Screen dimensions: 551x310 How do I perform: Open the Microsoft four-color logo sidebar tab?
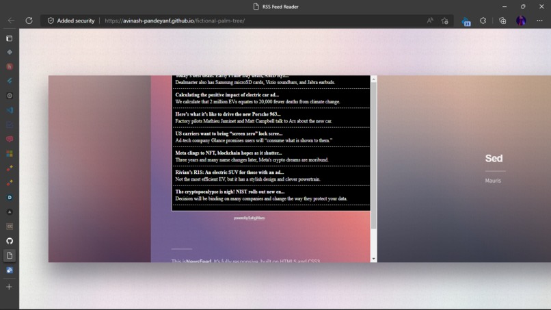click(10, 154)
